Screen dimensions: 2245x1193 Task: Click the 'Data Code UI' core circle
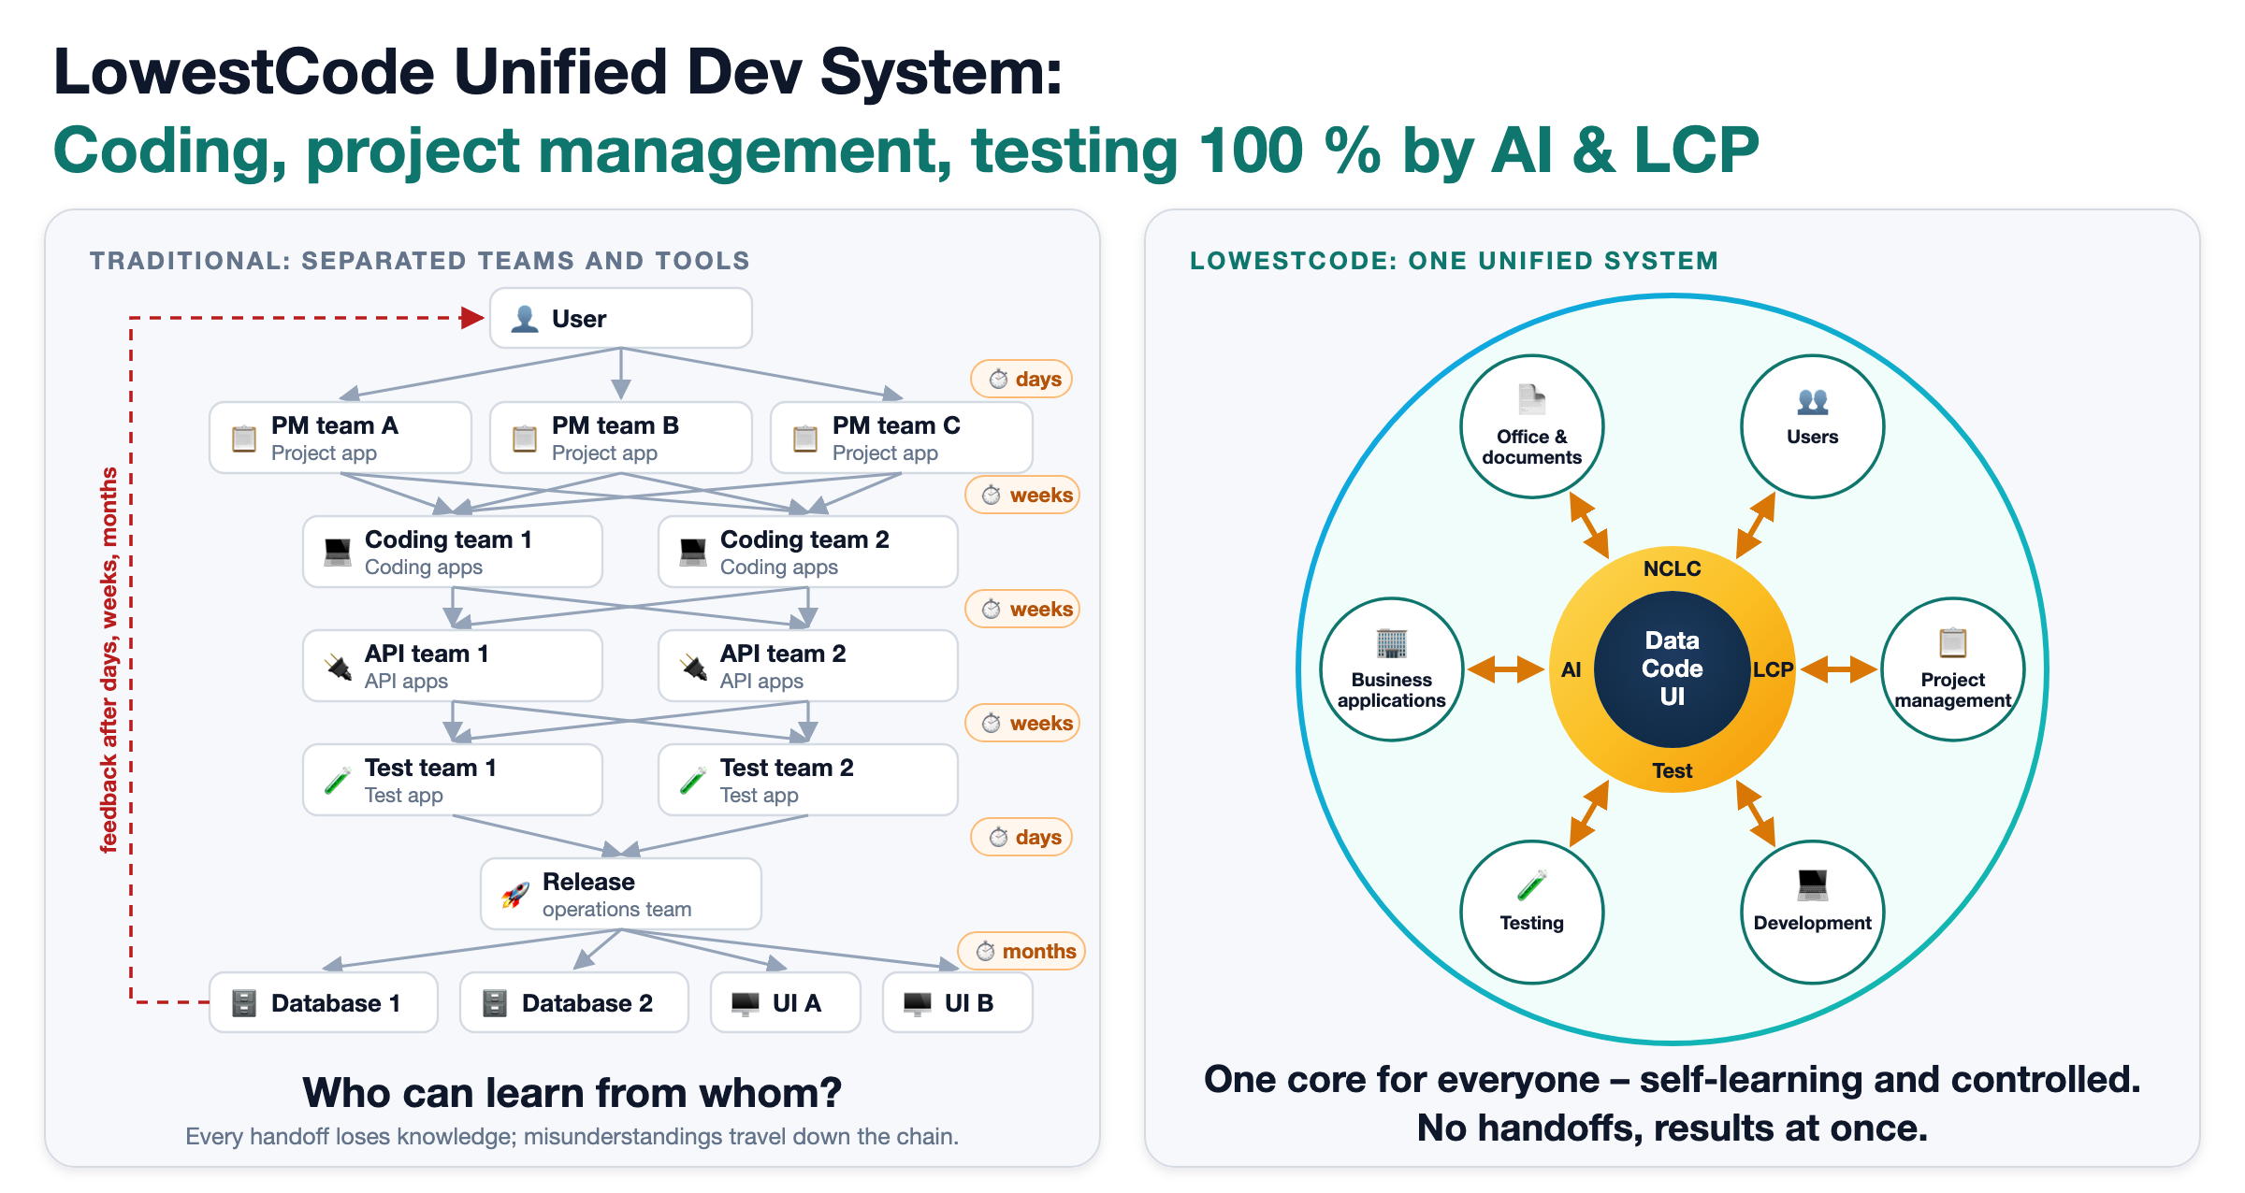1673,669
